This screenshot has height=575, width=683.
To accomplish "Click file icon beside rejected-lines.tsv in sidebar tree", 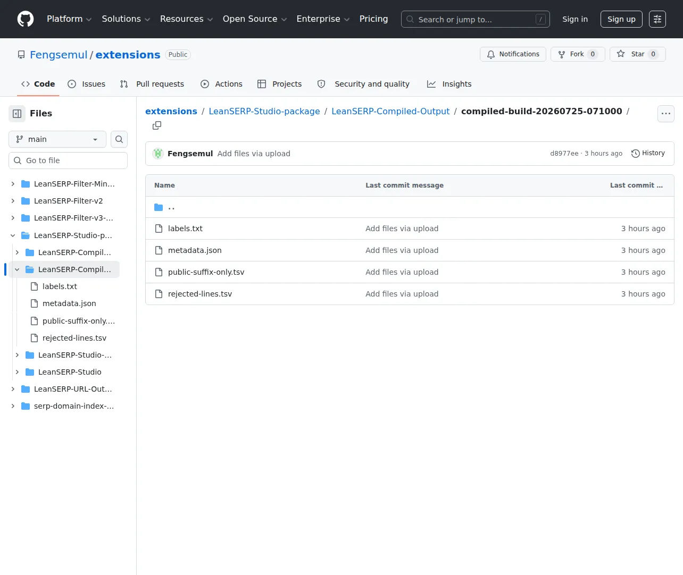I will [35, 338].
